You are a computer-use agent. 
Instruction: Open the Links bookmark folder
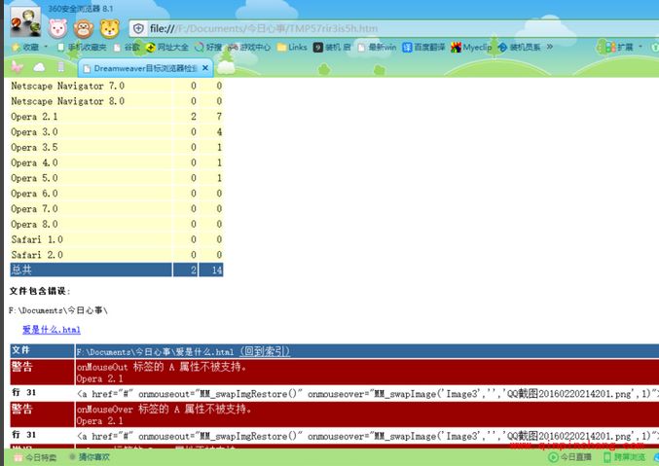pyautogui.click(x=291, y=47)
